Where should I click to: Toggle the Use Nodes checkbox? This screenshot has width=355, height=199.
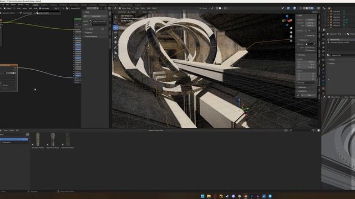(x=40, y=8)
